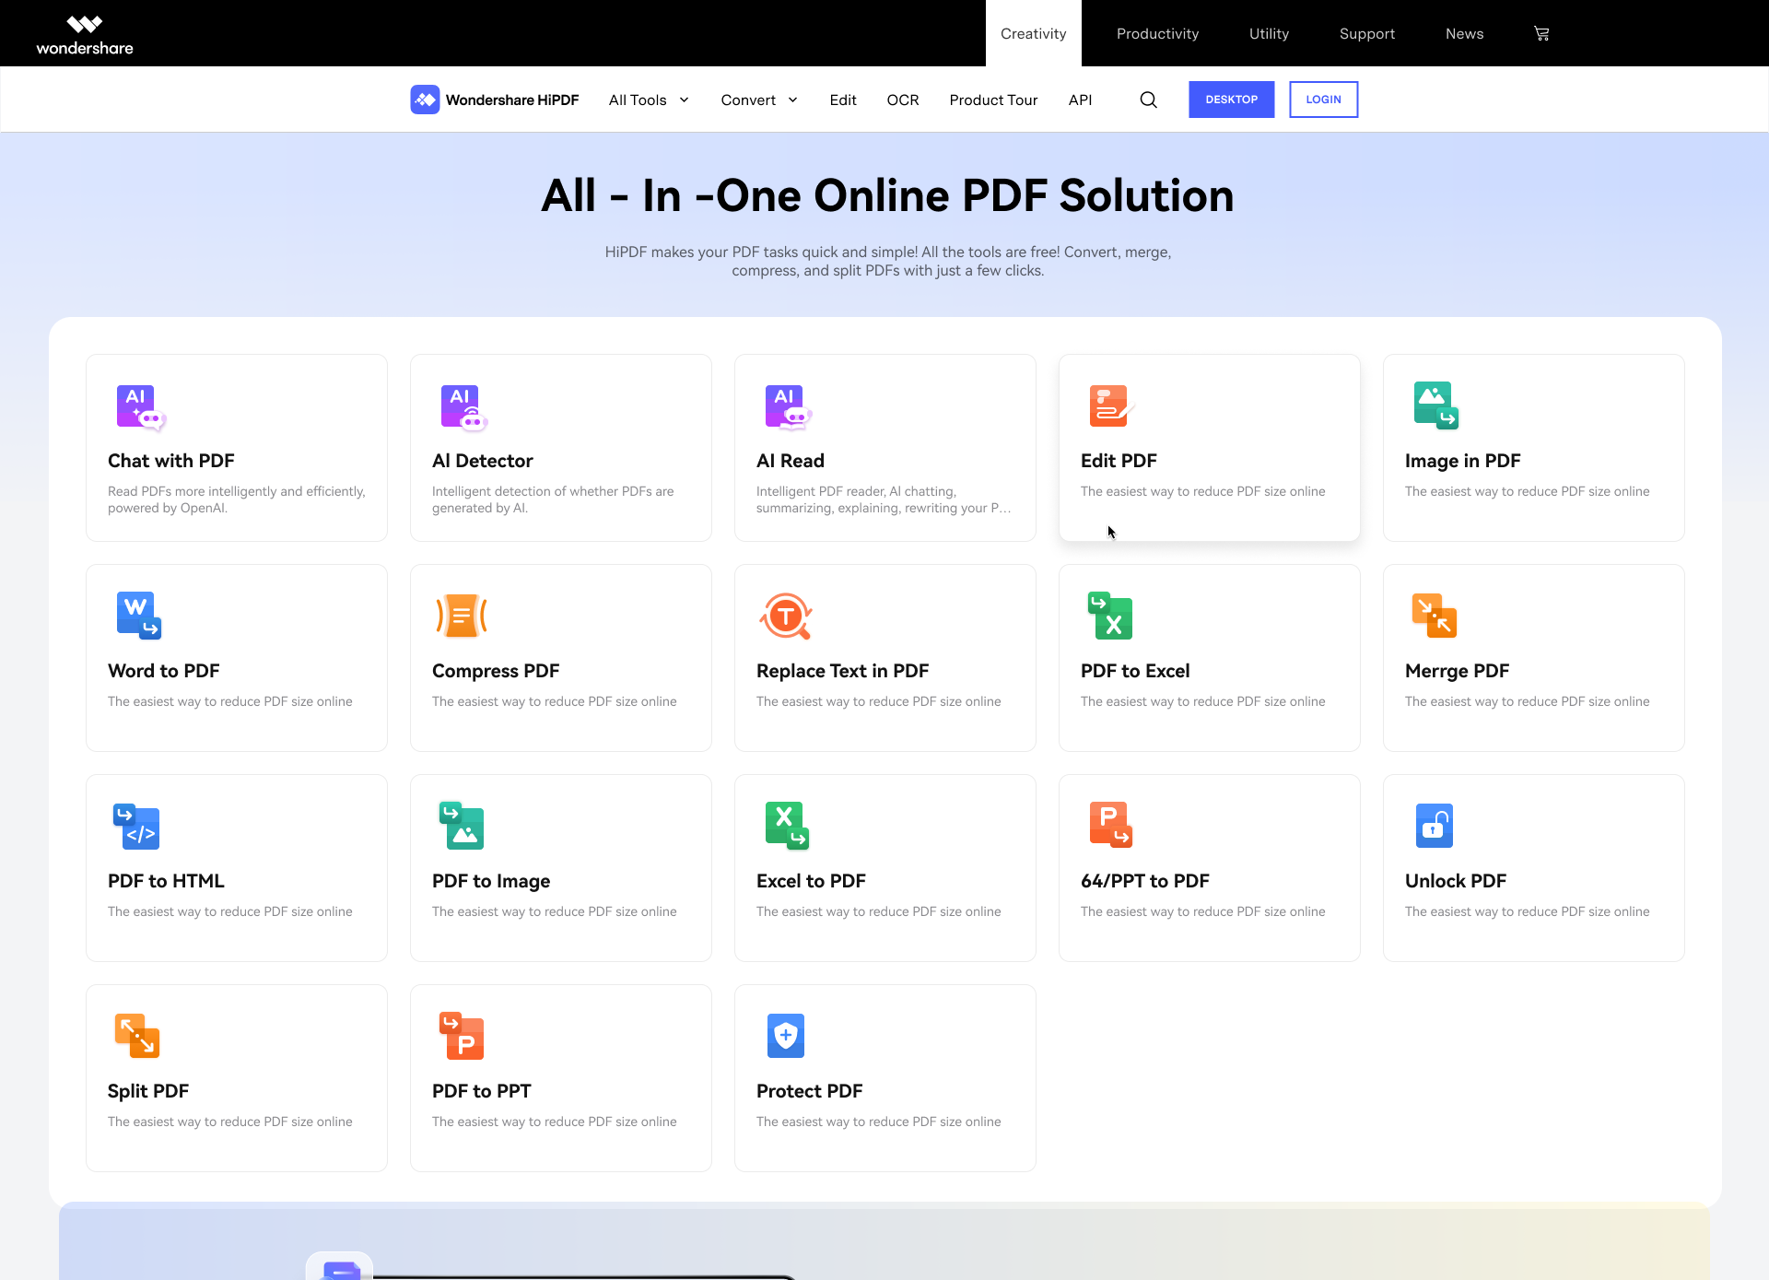Viewport: 1769px width, 1280px height.
Task: Open the PDF to Excel converter icon
Action: pos(1110,616)
